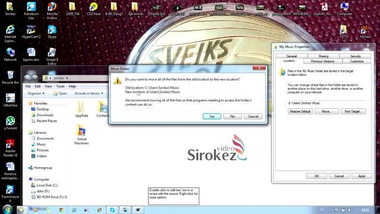Launch Snagit 9 Editor desktop shortcut
The height and width of the screenshot is (214, 380).
pyautogui.click(x=52, y=56)
